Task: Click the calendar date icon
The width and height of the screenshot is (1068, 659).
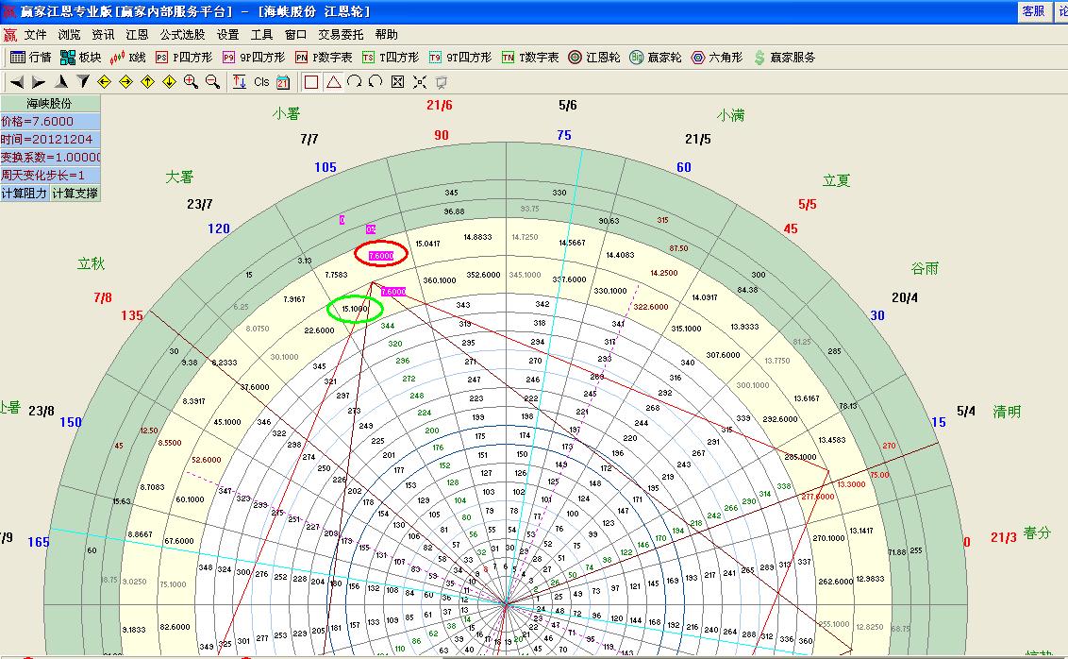Action: (283, 82)
